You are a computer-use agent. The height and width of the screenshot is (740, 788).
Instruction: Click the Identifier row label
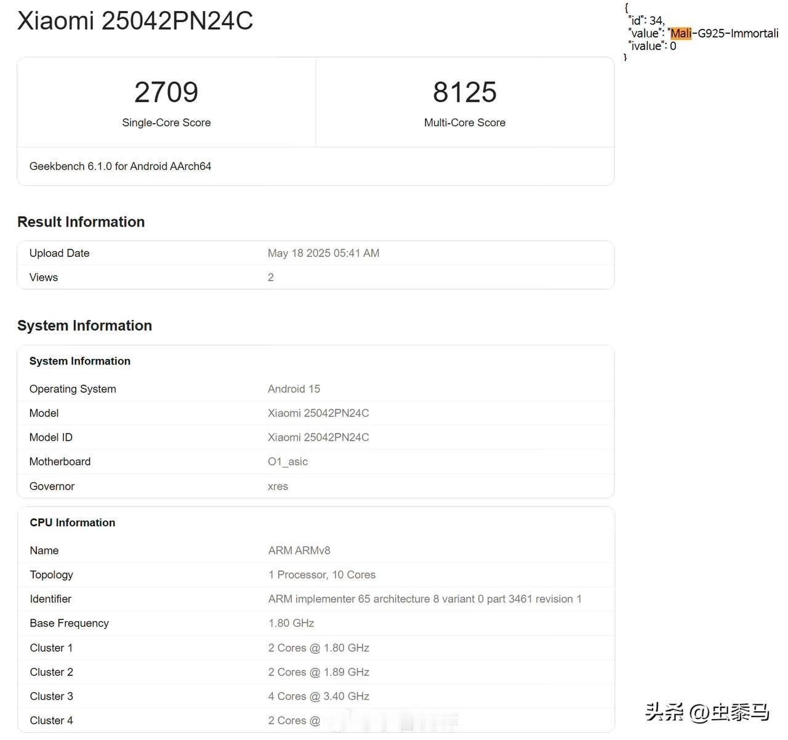click(x=50, y=599)
